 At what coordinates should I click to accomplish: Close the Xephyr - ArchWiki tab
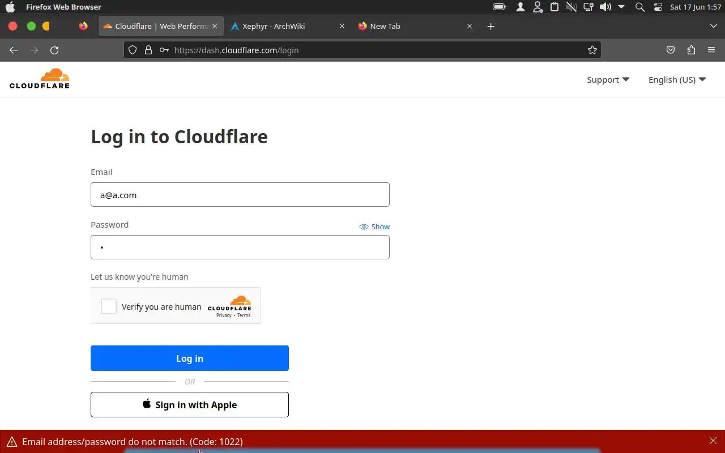(x=342, y=26)
